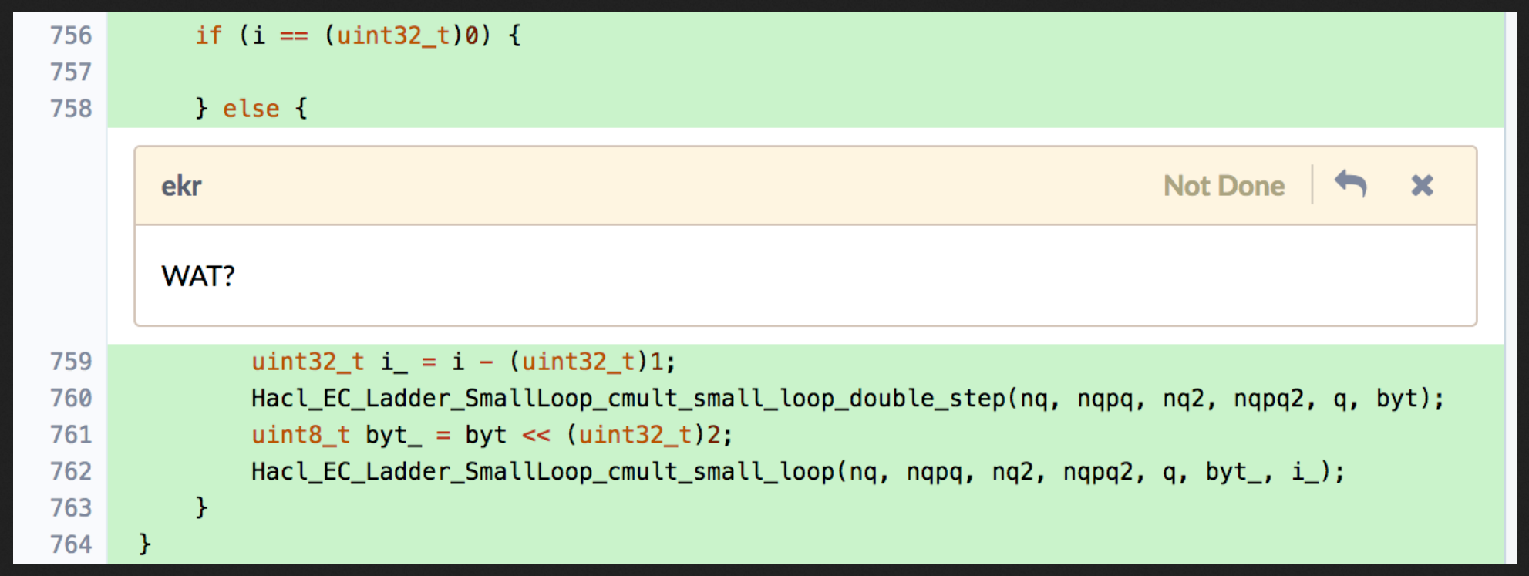Screen dimensions: 1529x576
Task: Click the small_loop_double_step function call
Action: point(847,398)
